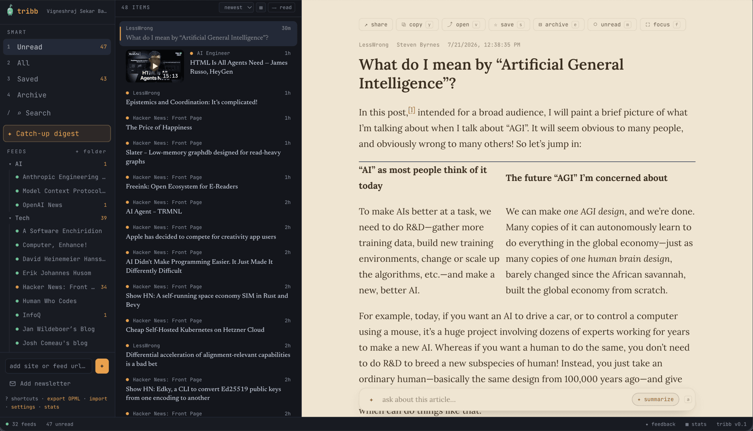The image size is (753, 431).
Task: Open Cheap Self-Hosted Kubernetes on Hetzner Cloud
Action: point(208,325)
